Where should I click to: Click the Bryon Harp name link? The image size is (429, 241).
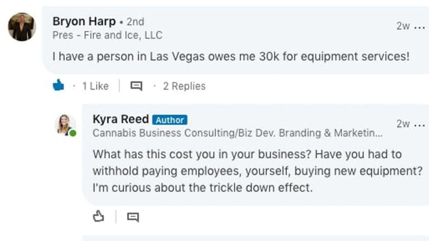point(84,21)
